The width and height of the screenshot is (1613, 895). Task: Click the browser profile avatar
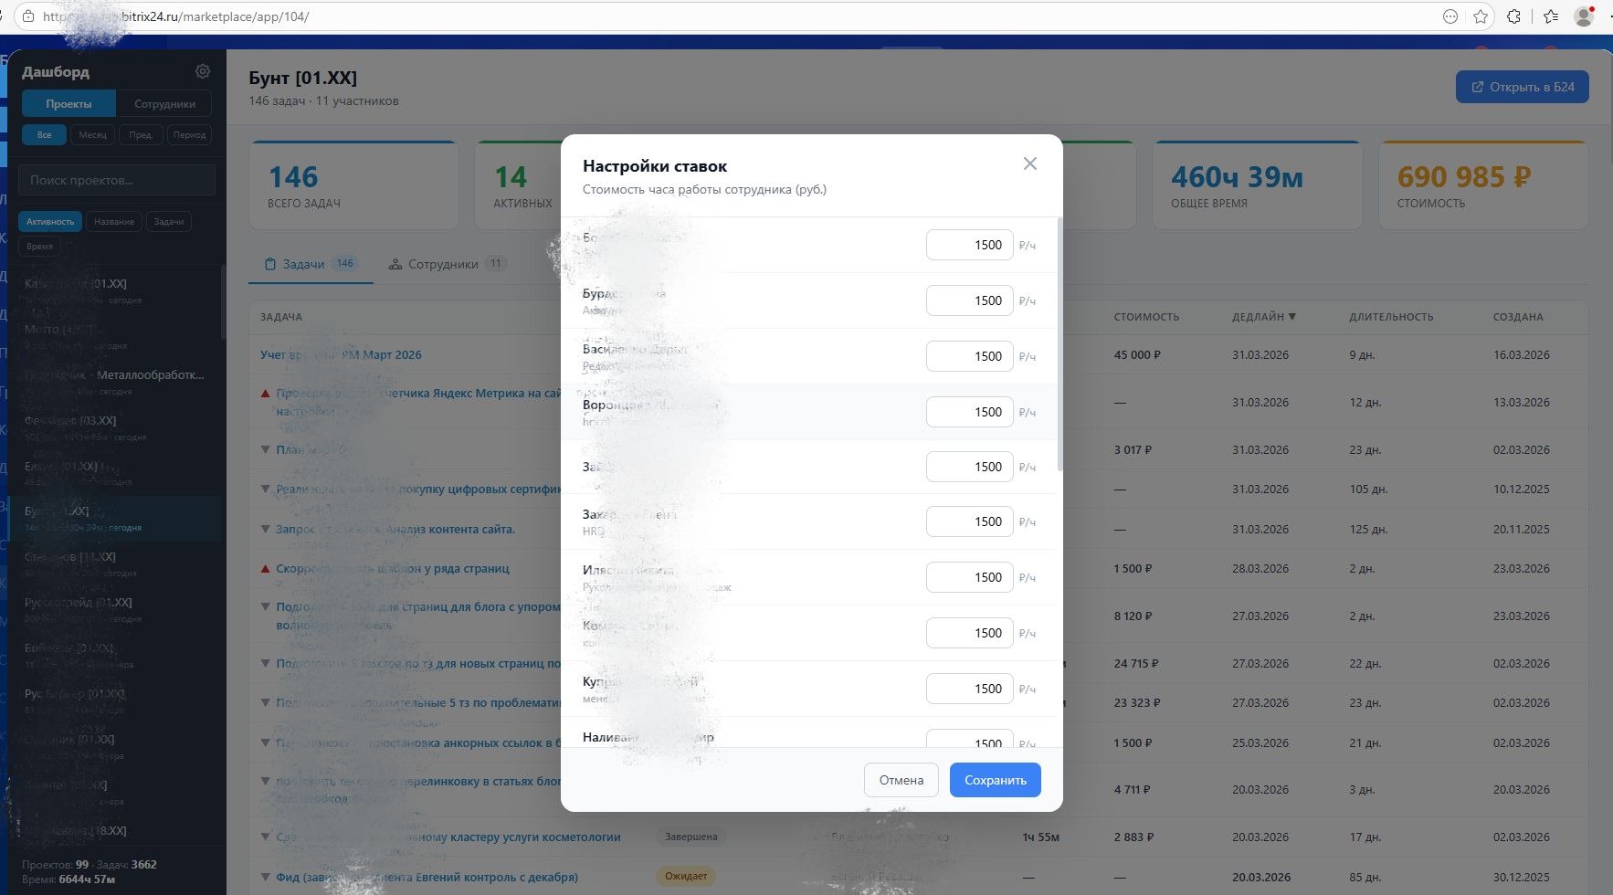coord(1584,16)
